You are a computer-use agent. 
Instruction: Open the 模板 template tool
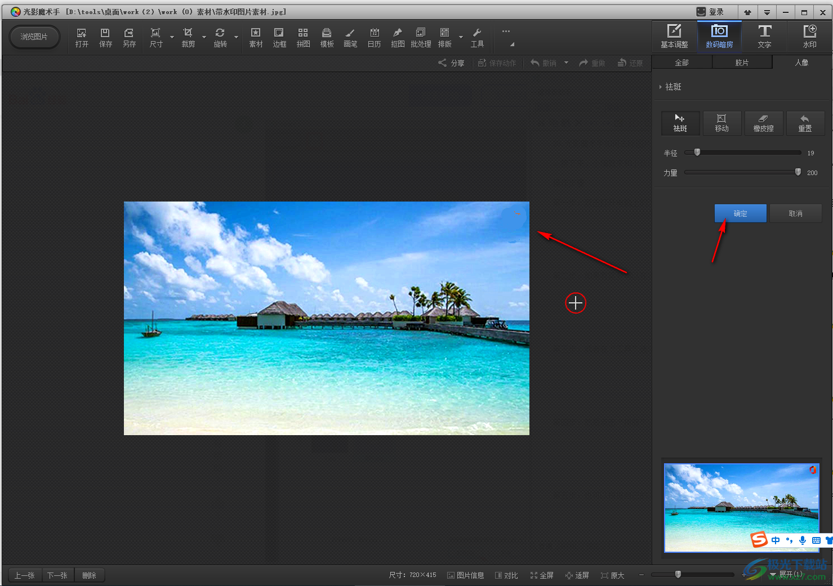coord(327,38)
